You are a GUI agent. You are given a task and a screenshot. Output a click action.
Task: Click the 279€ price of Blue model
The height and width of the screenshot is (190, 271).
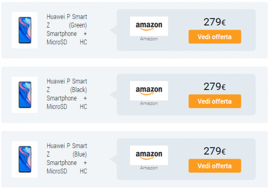pyautogui.click(x=215, y=151)
